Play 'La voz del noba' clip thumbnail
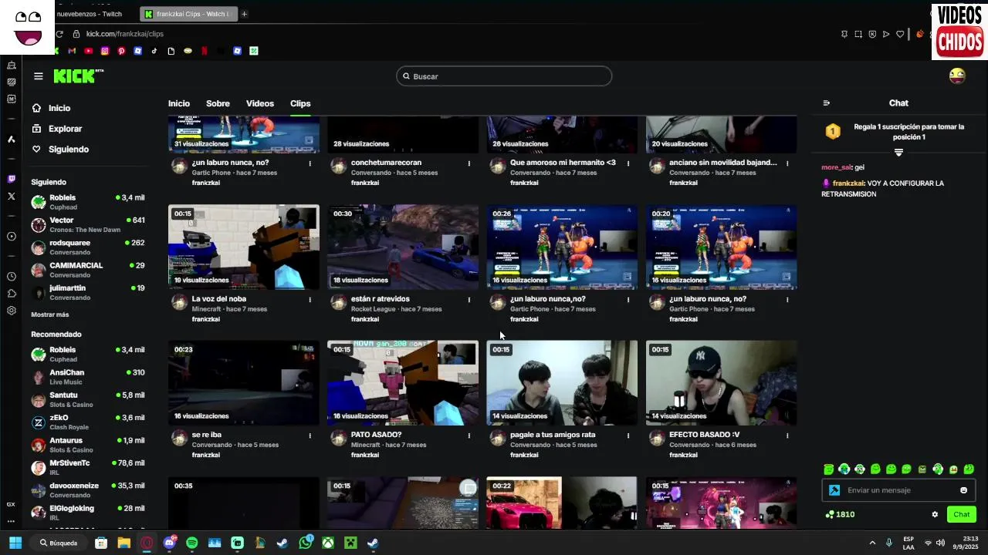 pyautogui.click(x=244, y=247)
